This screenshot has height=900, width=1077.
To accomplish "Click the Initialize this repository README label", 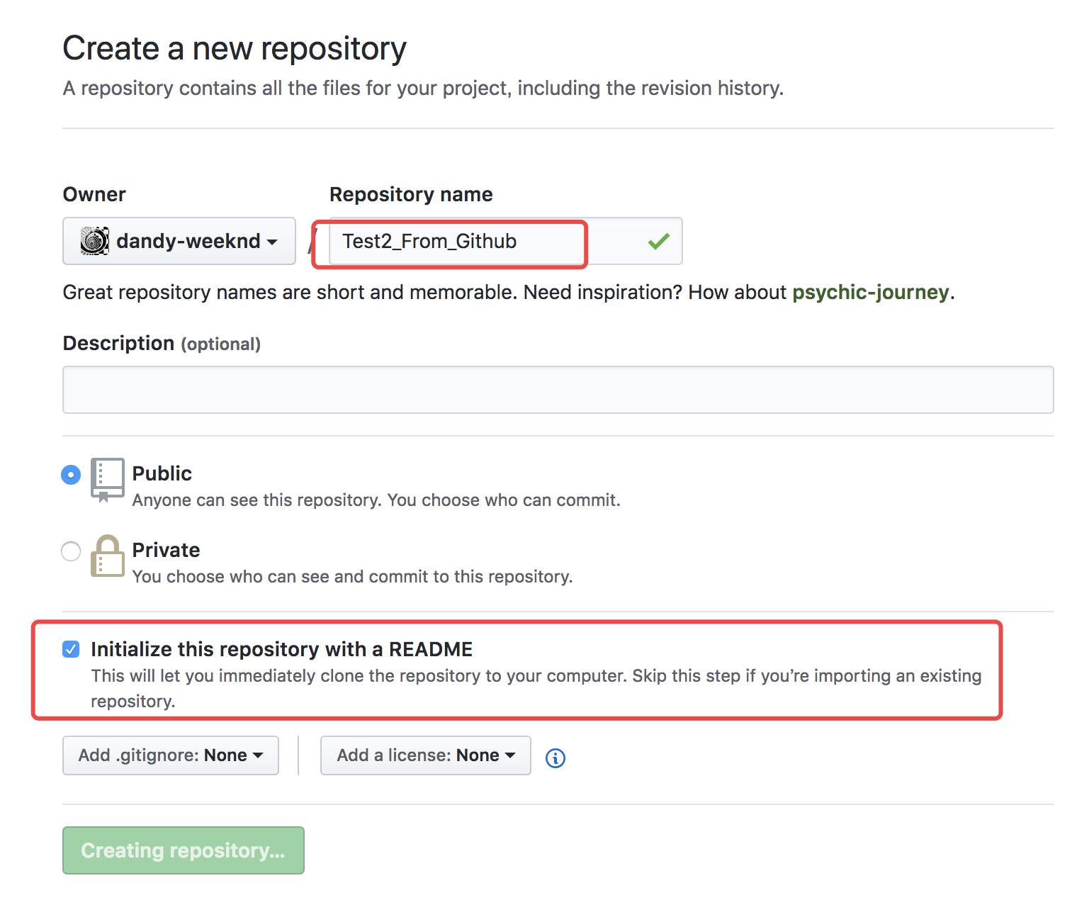I will 281,649.
